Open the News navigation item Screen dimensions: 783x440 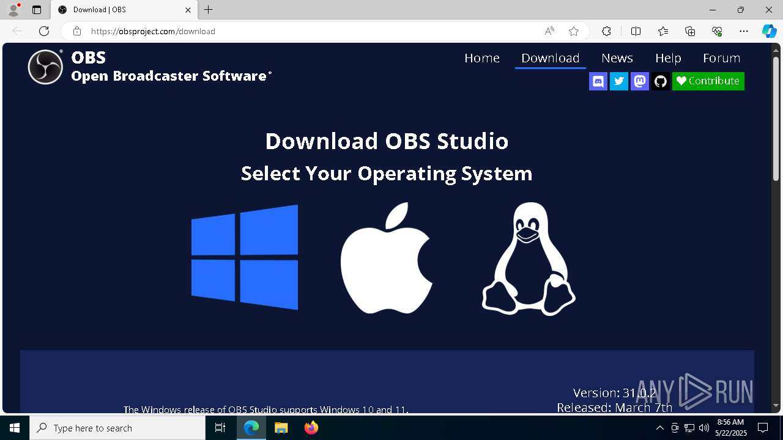click(x=617, y=58)
